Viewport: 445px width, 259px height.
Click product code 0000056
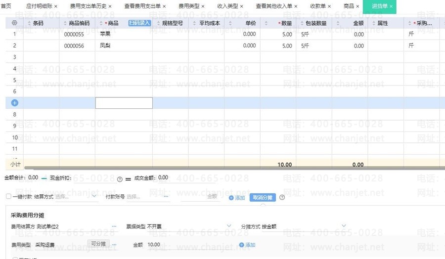coord(74,45)
